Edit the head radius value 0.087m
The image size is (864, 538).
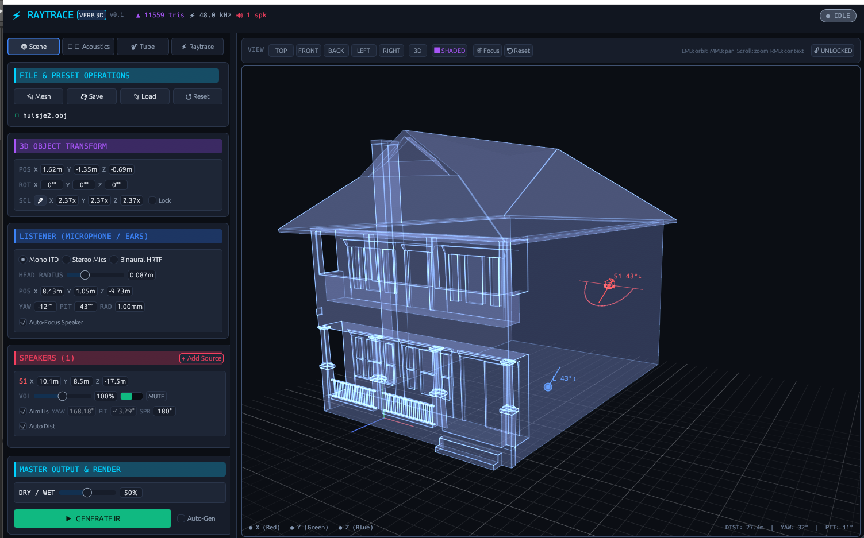tap(141, 275)
